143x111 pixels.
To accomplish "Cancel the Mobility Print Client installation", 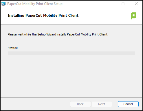I will [x=128, y=104].
